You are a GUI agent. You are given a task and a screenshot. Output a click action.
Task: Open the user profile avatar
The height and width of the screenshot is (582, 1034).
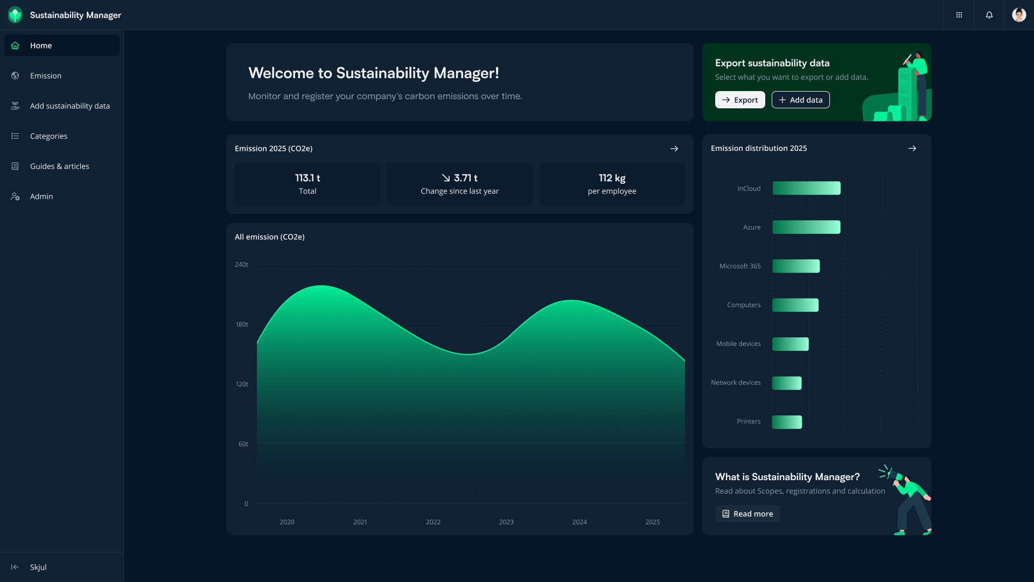coord(1019,15)
